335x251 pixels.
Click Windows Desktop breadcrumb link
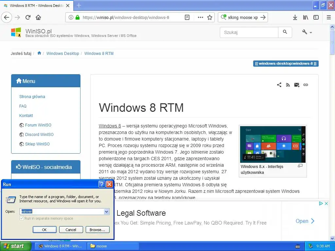(62, 53)
